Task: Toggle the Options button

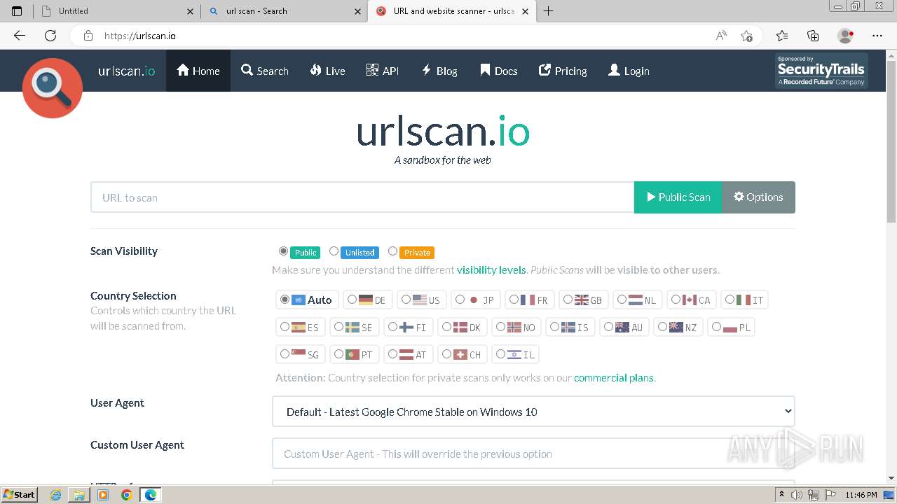Action: (758, 197)
